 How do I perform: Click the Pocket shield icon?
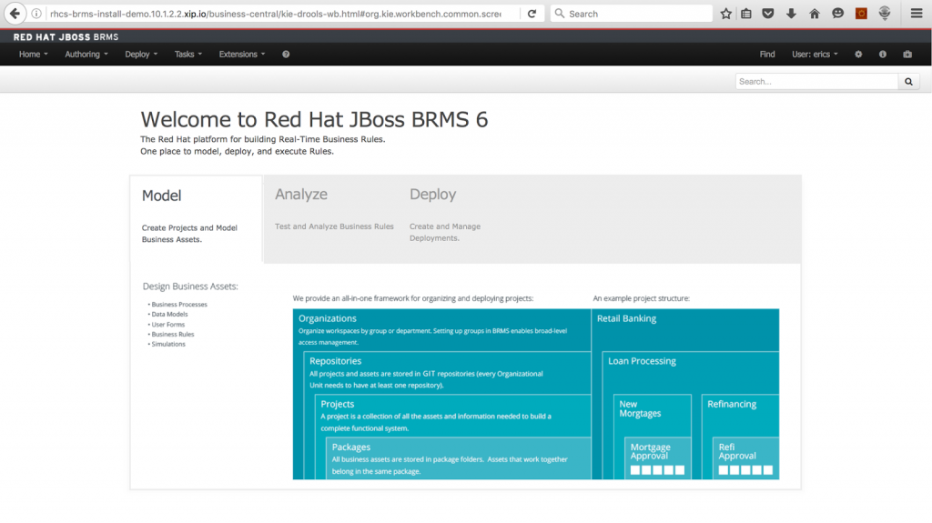pos(768,14)
